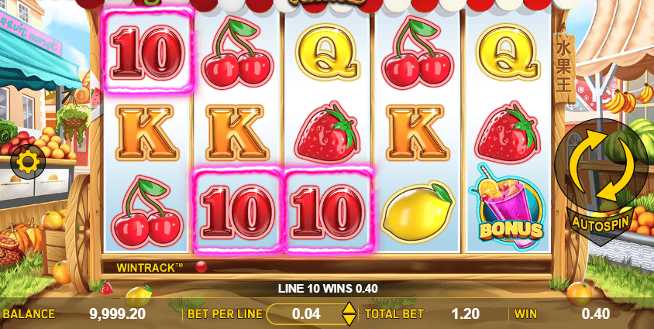Click the highlighted 10 on reel two
The image size is (654, 329).
[237, 211]
